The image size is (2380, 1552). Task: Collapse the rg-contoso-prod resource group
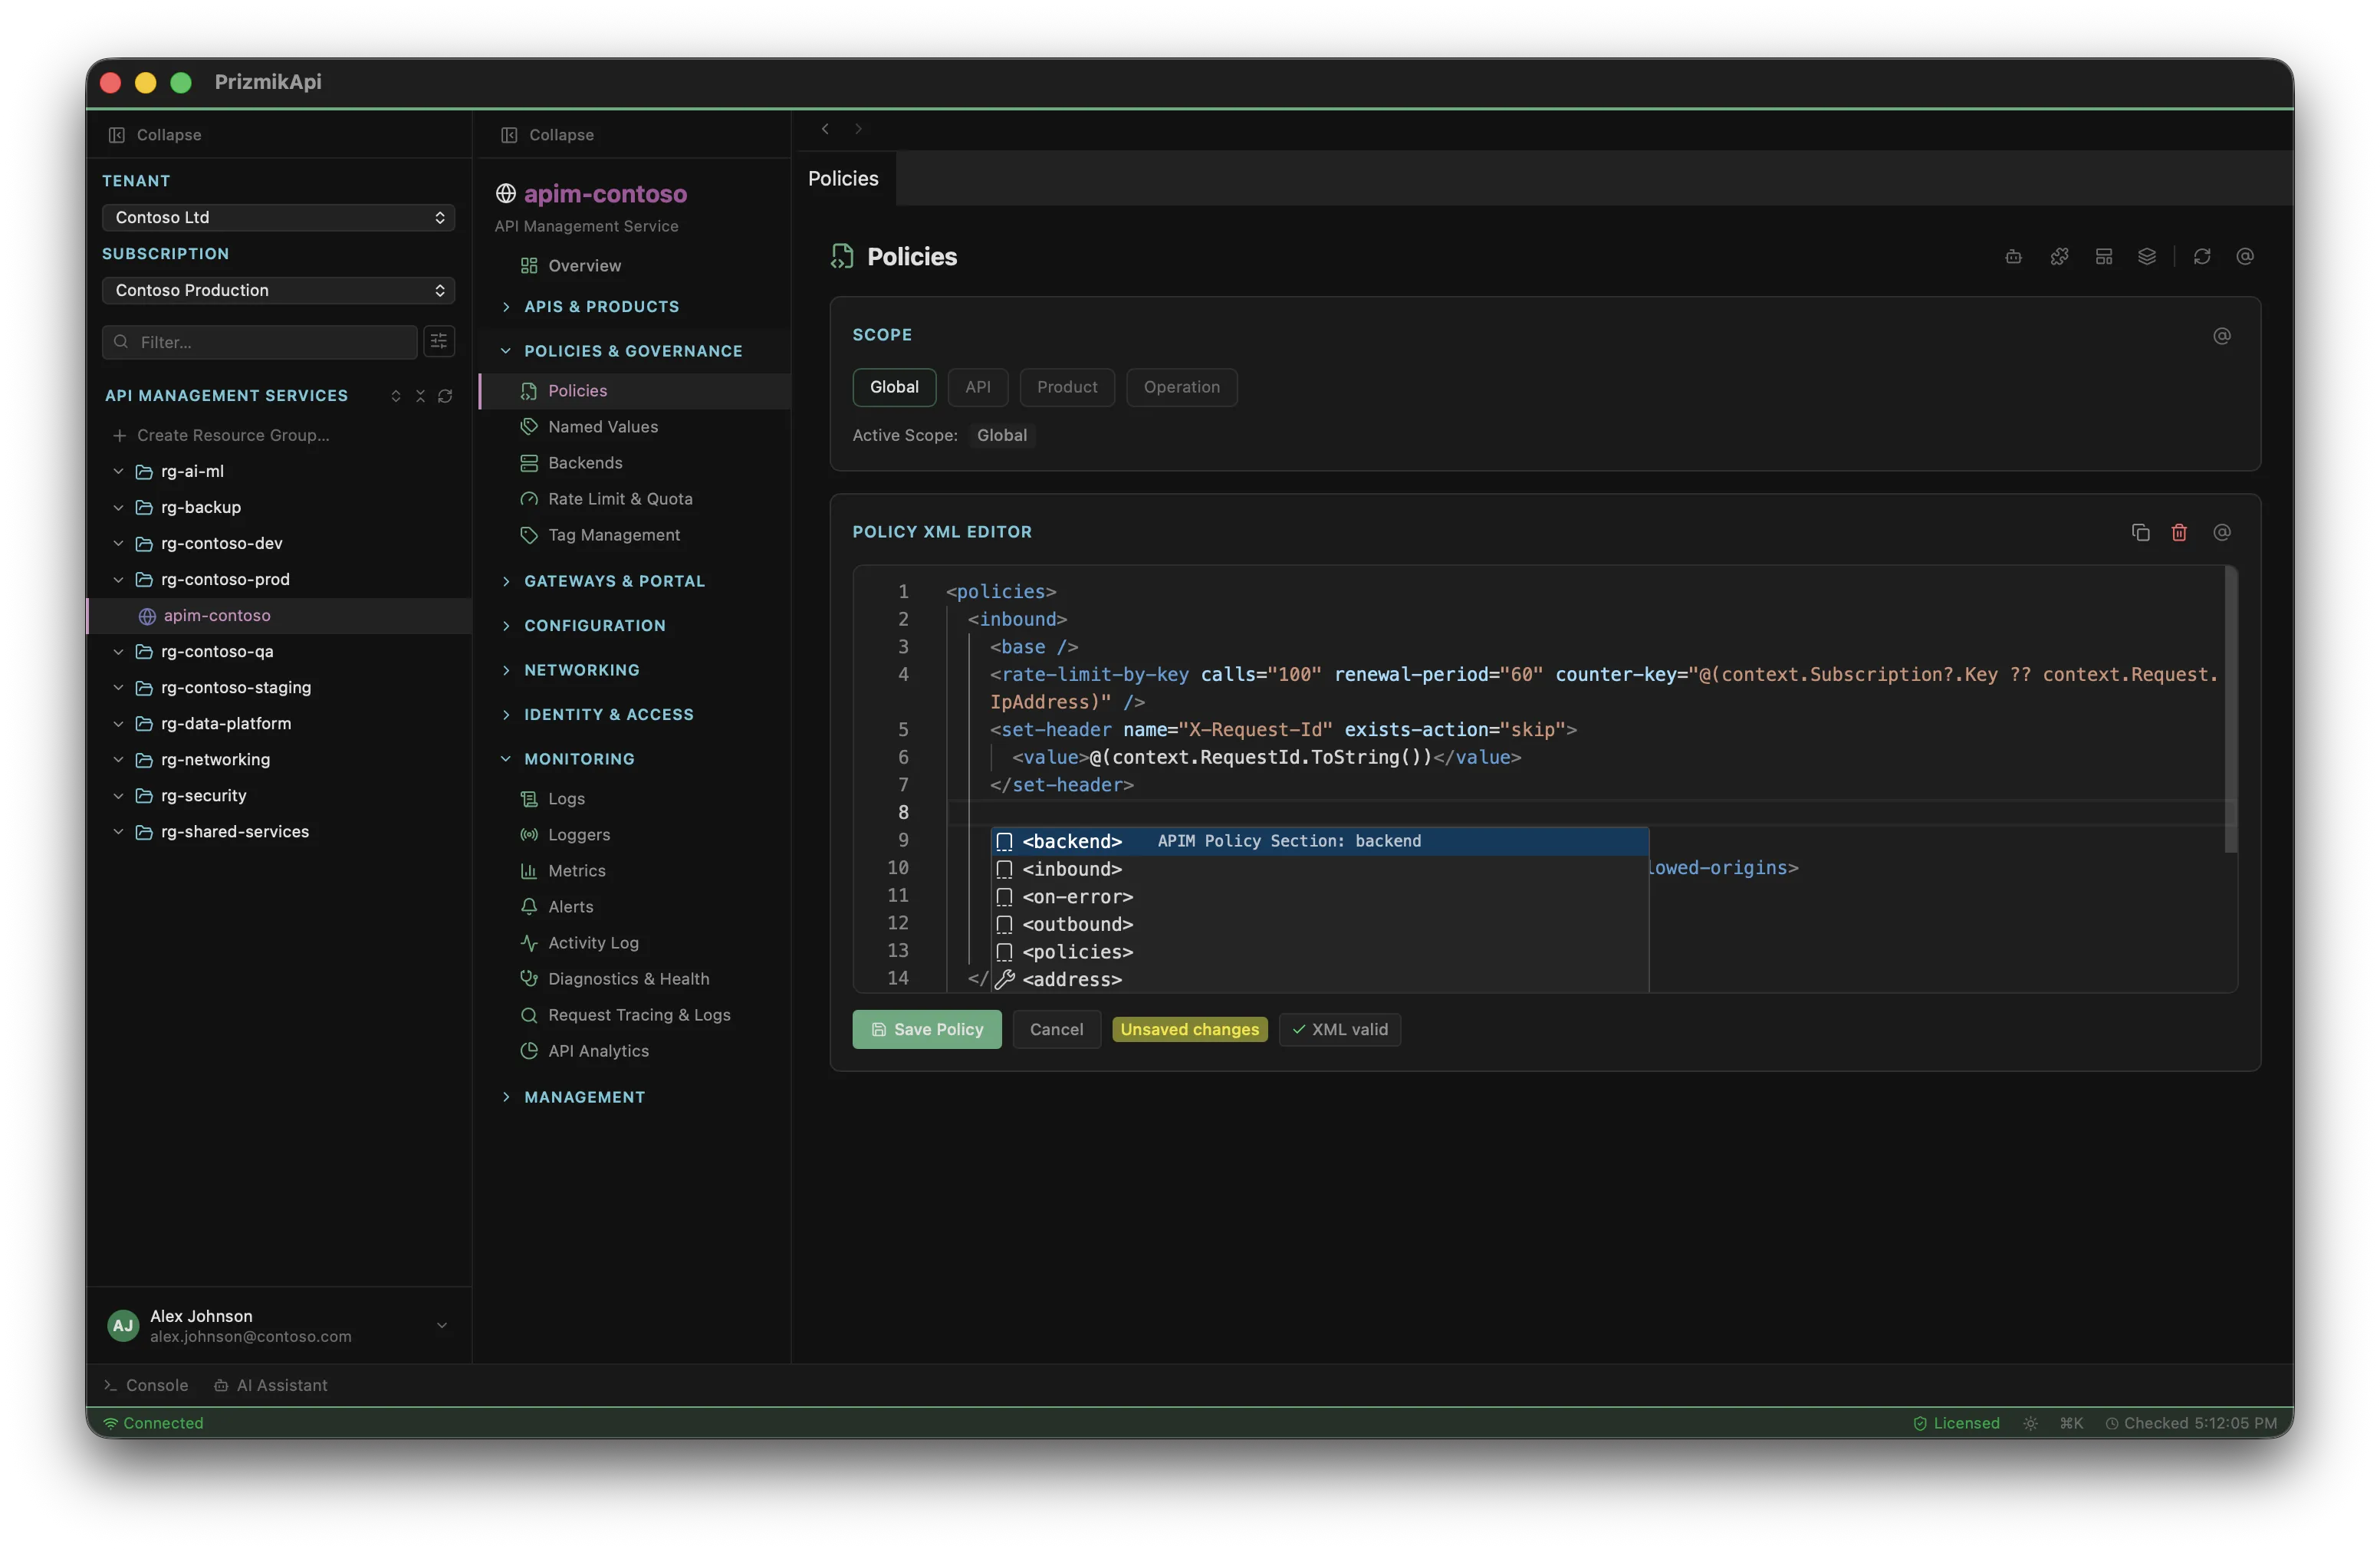pos(117,579)
